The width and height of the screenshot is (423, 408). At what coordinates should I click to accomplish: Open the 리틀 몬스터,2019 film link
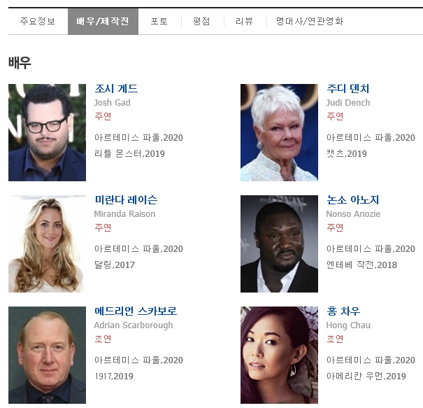pos(129,154)
